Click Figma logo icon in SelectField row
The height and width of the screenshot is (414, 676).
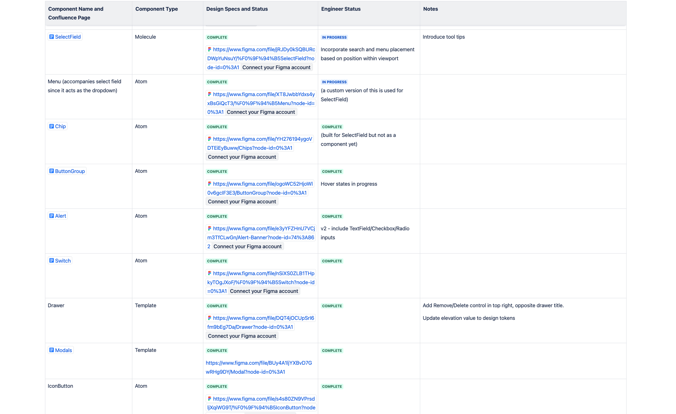[210, 50]
